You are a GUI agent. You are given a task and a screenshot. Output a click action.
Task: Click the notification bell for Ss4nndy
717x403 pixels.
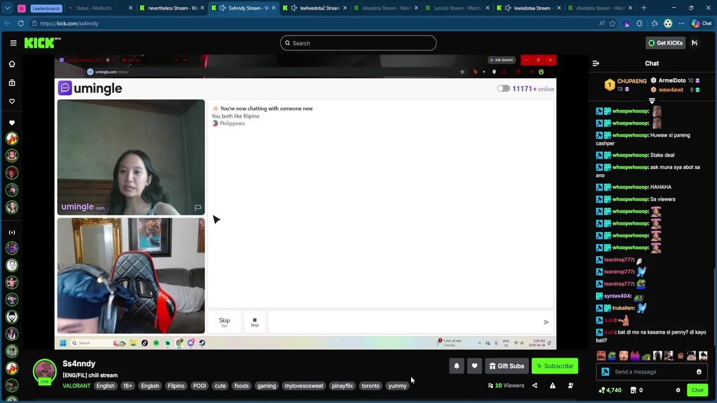(x=457, y=366)
